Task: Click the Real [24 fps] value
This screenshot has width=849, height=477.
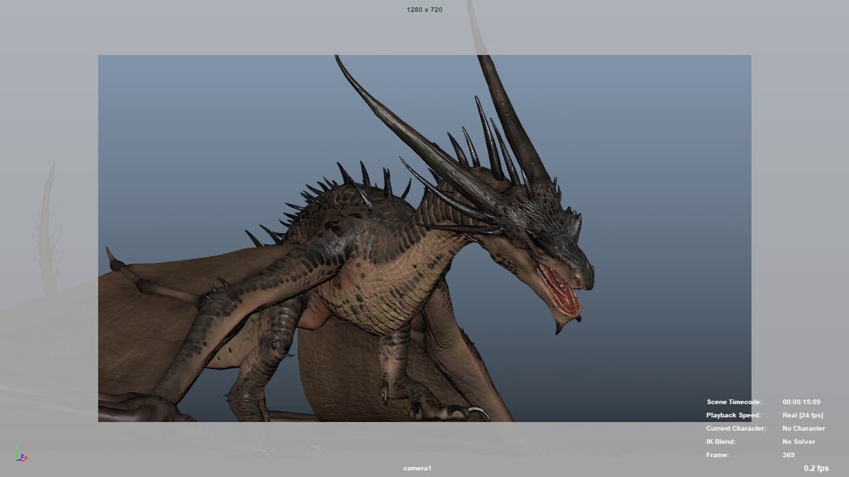Action: (803, 415)
